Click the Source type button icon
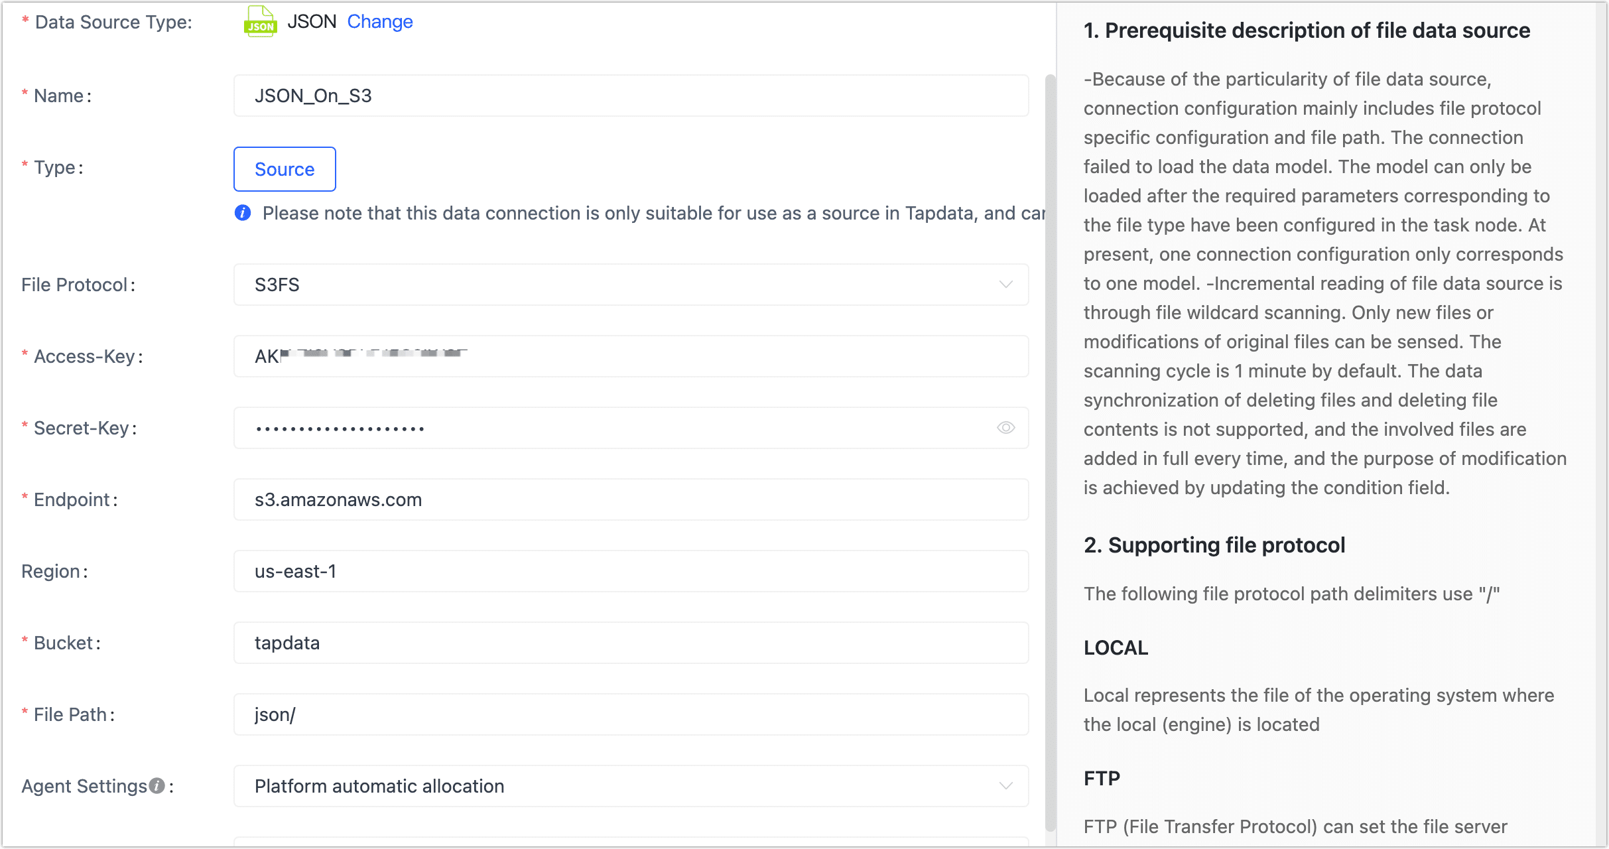Image resolution: width=1609 pixels, height=849 pixels. pyautogui.click(x=284, y=169)
